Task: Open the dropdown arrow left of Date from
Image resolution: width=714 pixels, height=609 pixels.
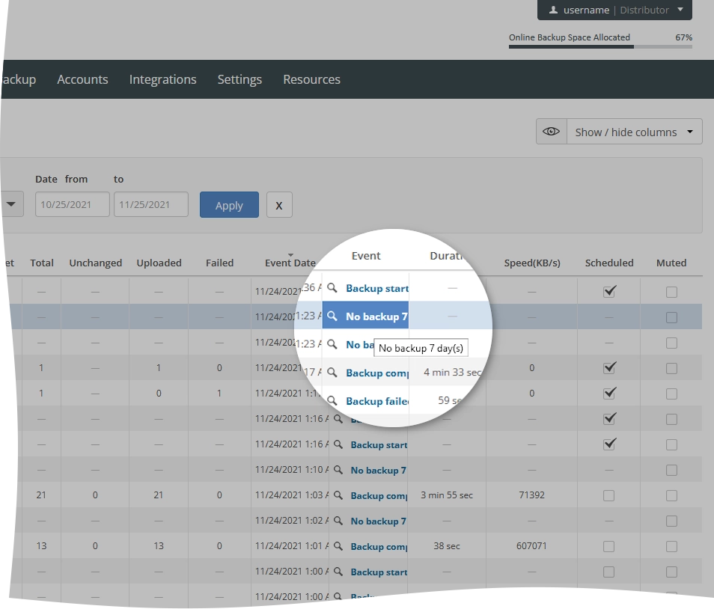Action: pos(11,204)
